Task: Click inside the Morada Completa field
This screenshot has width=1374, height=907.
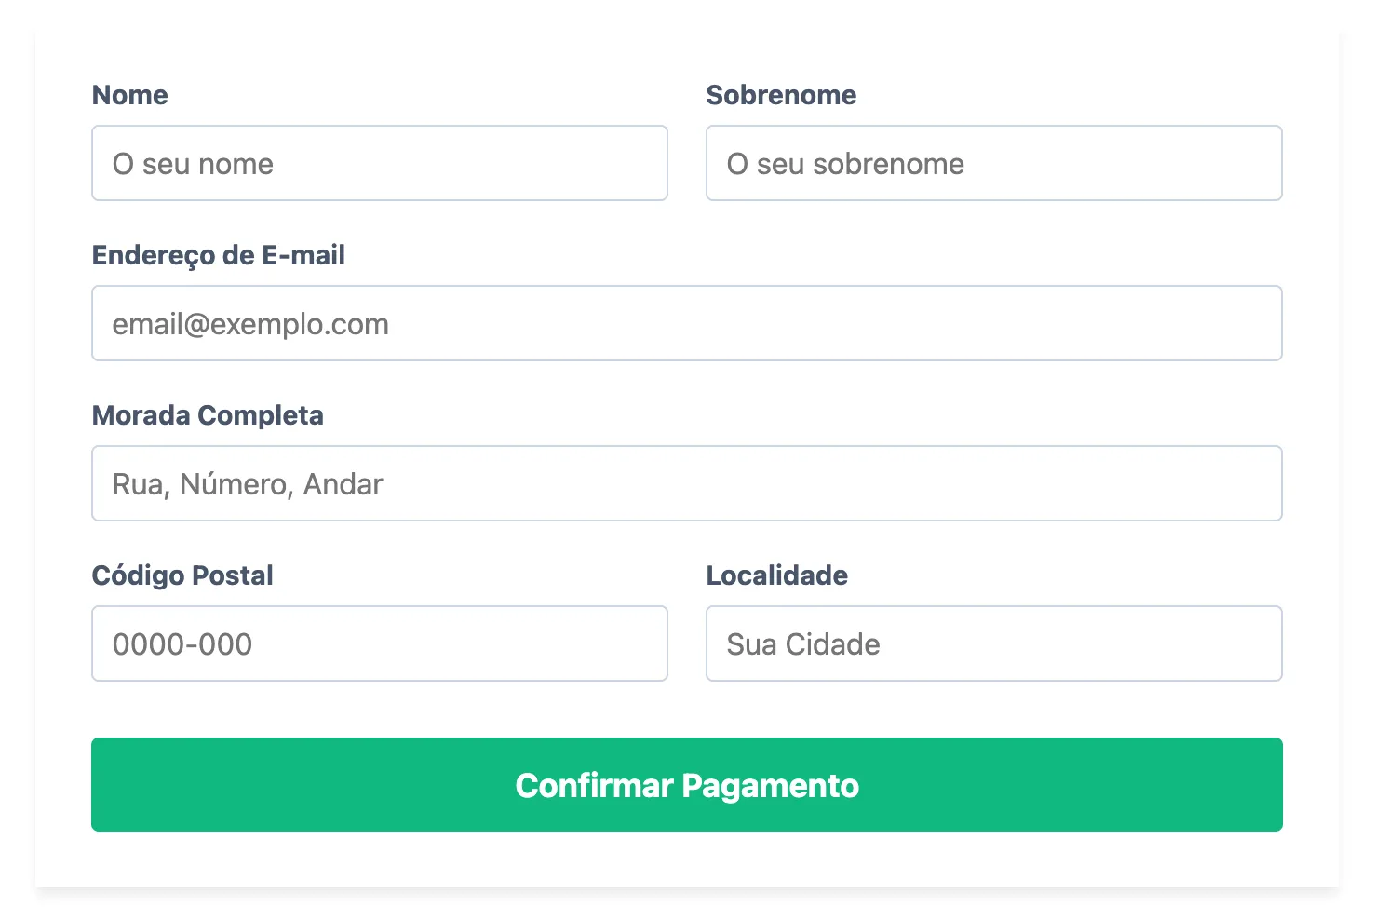Action: [x=687, y=483]
